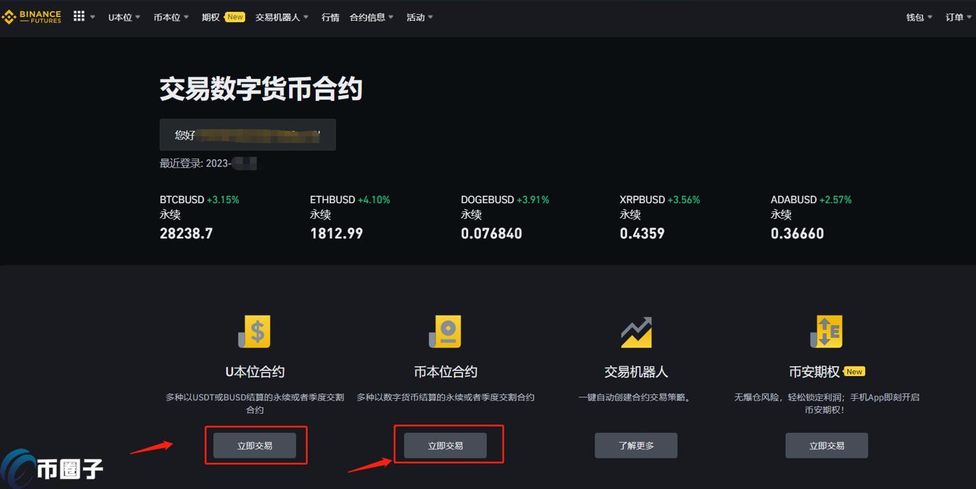The image size is (976, 489).
Task: Open the apps grid menu icon
Action: click(79, 16)
